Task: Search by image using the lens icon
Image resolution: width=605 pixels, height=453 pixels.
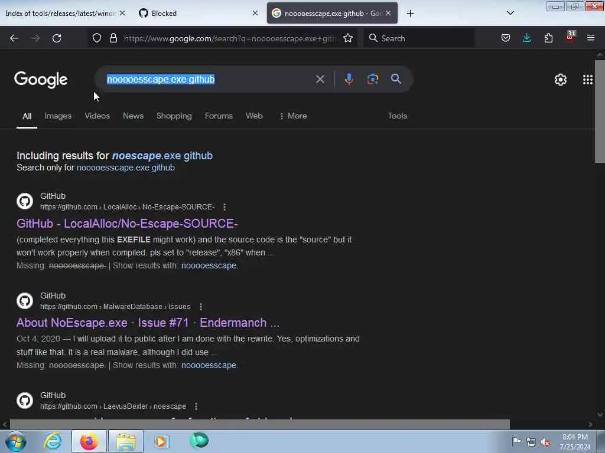Action: pos(372,79)
